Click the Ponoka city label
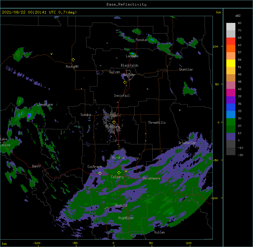 (x=141, y=40)
